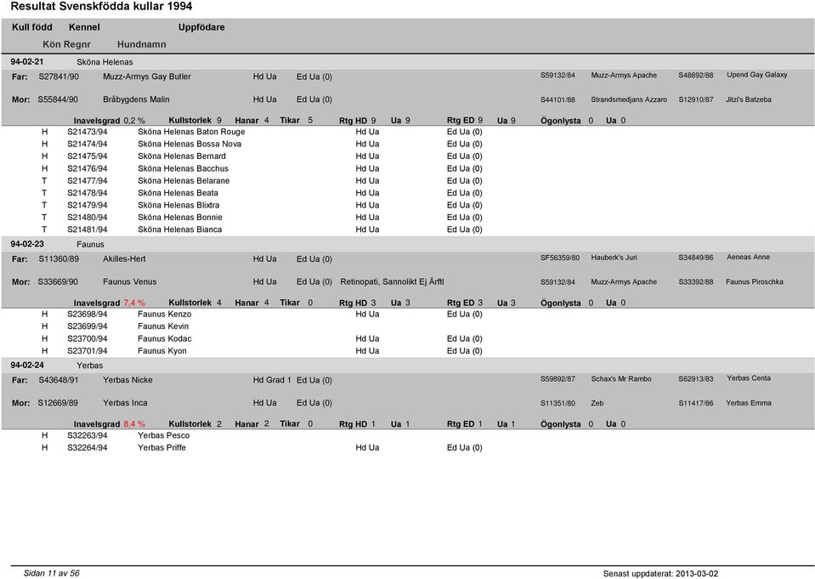Click sire name 'Akilles-Hert'
Image resolution: width=815 pixels, height=579 pixels.
(124, 258)
